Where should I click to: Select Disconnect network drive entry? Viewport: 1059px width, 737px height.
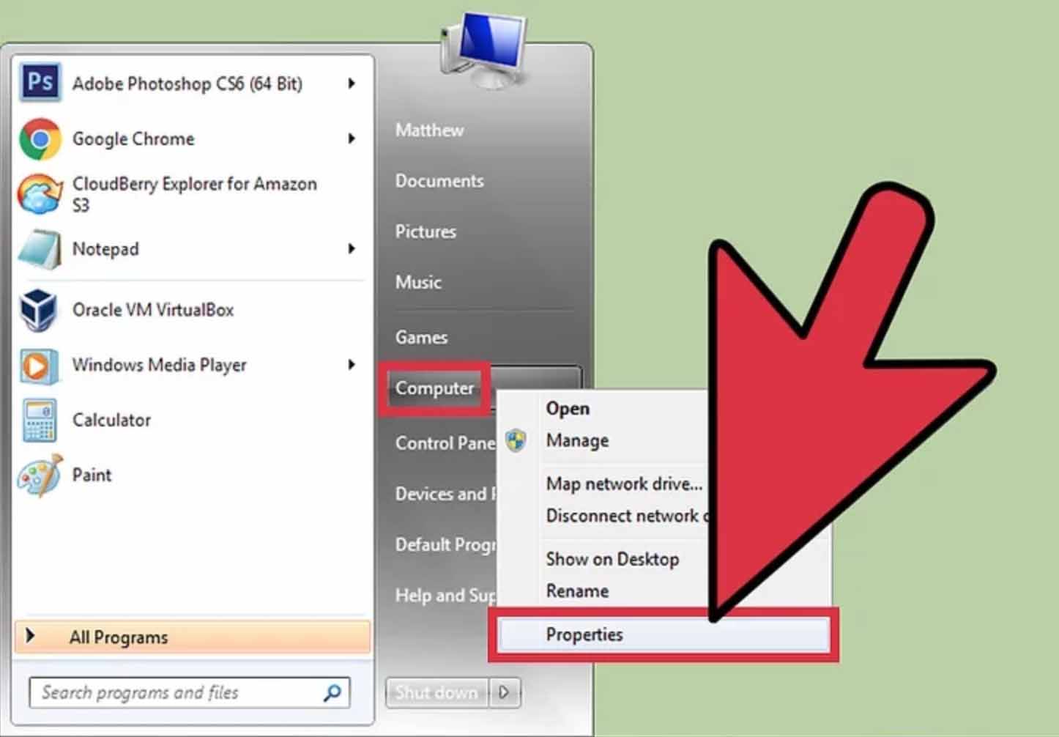pyautogui.click(x=628, y=516)
